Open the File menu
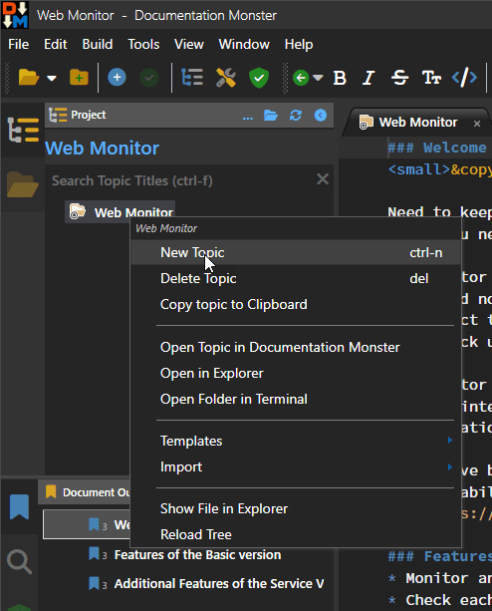492x611 pixels. coord(18,45)
